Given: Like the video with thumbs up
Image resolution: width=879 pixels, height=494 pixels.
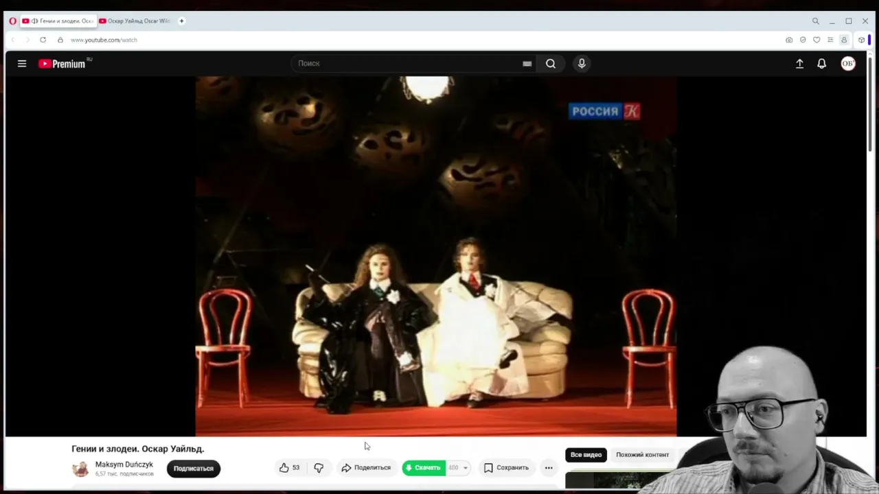Looking at the screenshot, I should pyautogui.click(x=289, y=468).
